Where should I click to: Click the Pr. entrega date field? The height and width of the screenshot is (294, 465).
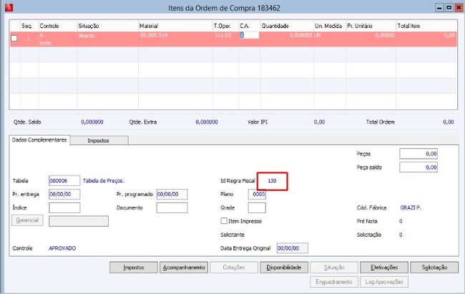click(x=64, y=195)
